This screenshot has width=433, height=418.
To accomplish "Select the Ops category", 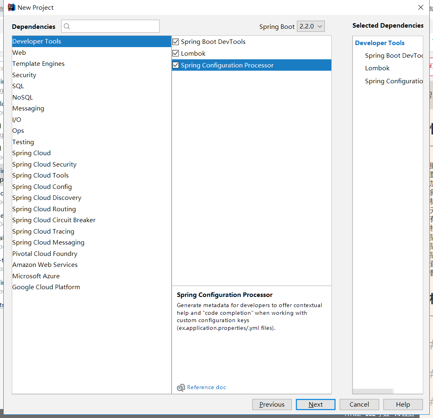I will (91, 131).
